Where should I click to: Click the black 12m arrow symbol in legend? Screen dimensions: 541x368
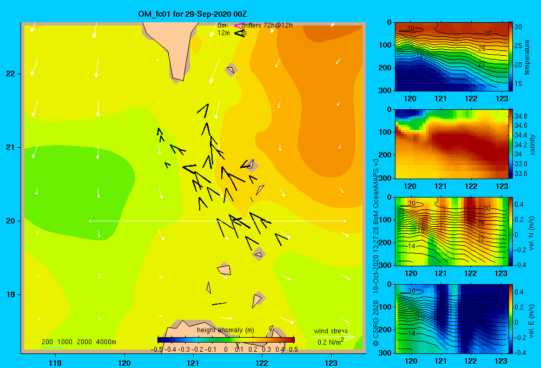pyautogui.click(x=240, y=33)
